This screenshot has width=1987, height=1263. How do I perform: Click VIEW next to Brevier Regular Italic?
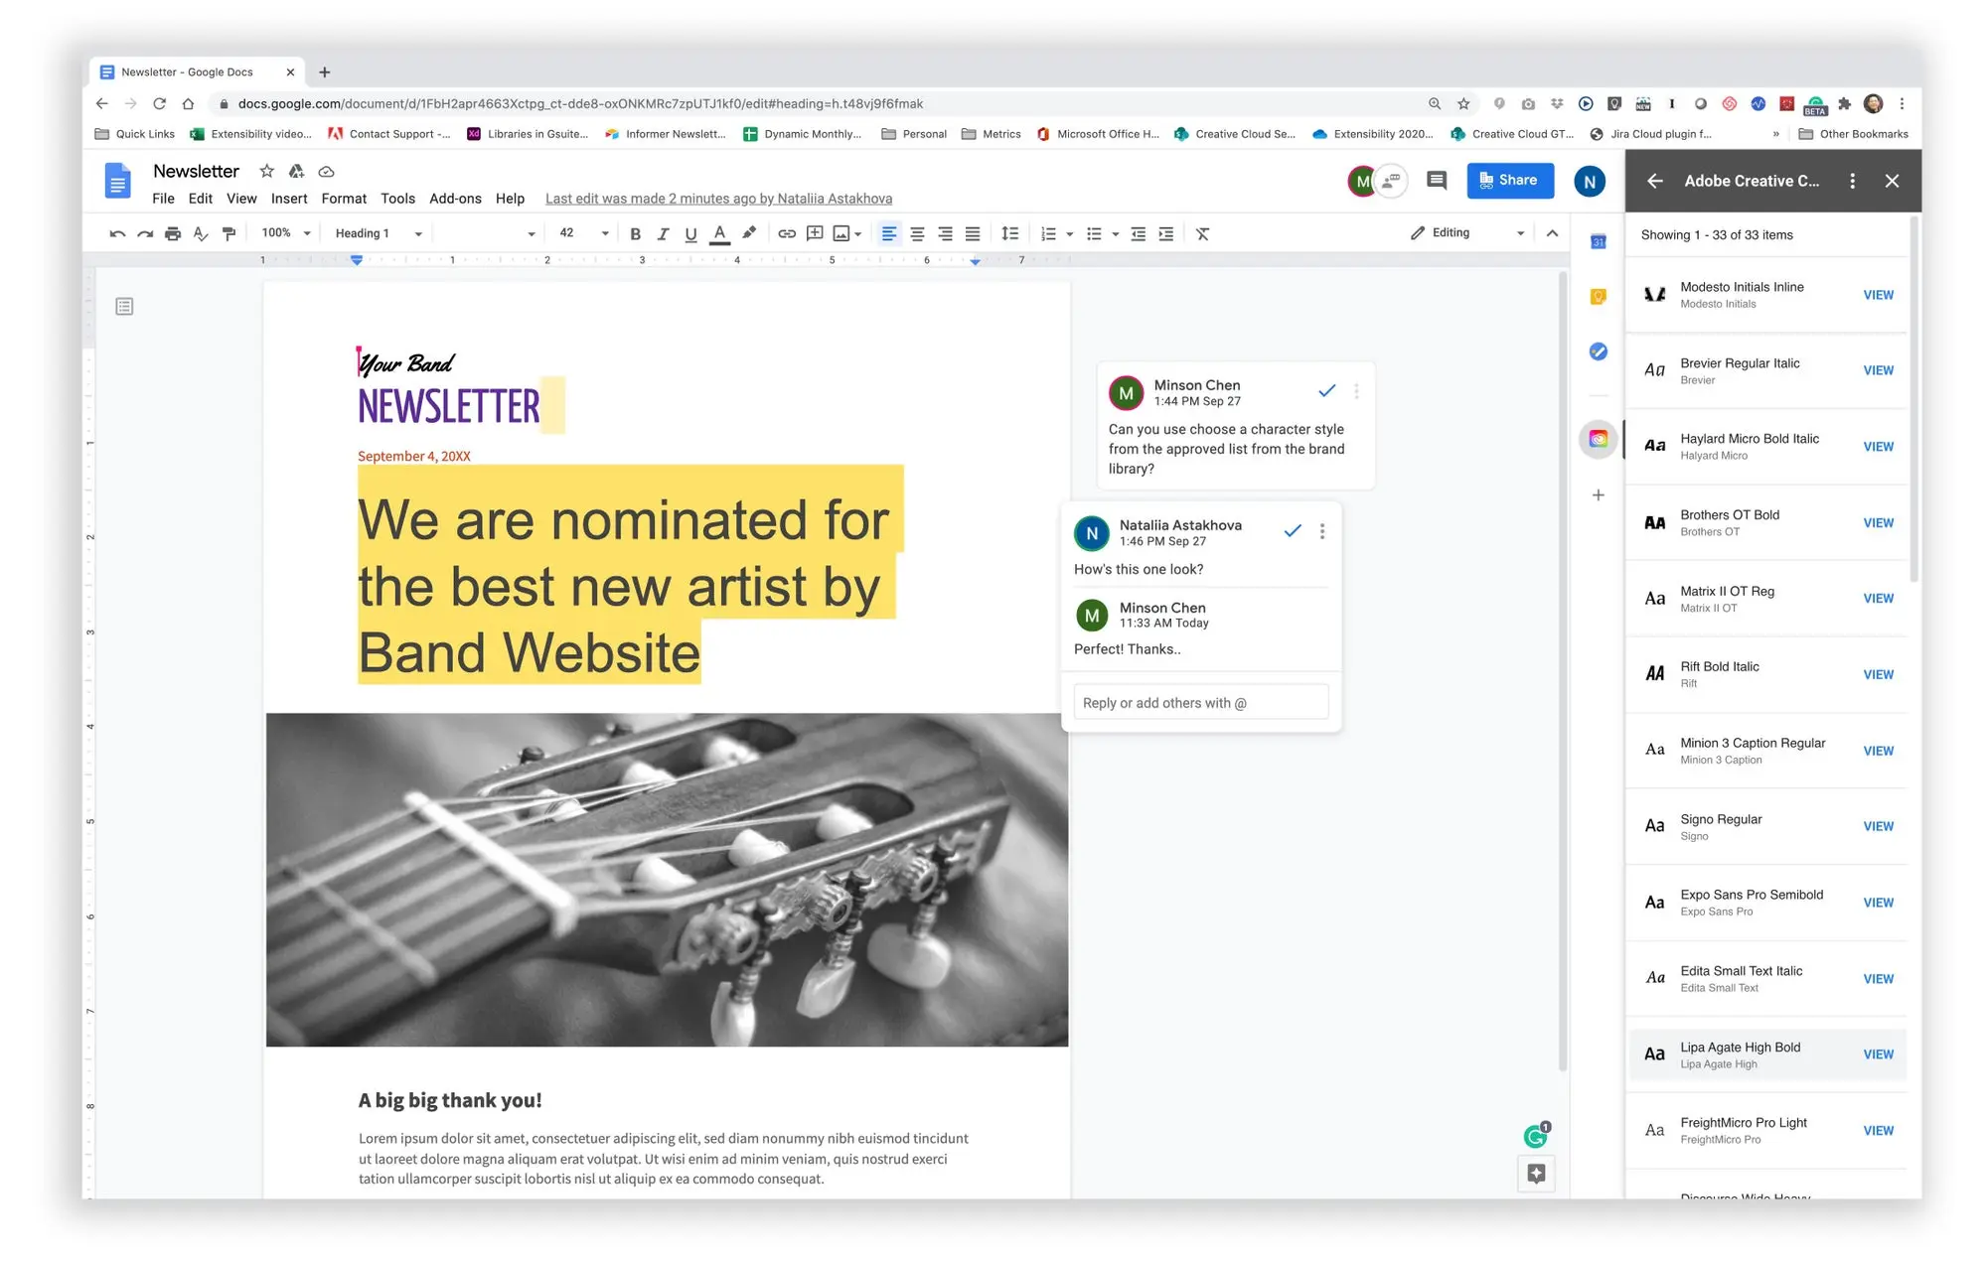pyautogui.click(x=1878, y=370)
